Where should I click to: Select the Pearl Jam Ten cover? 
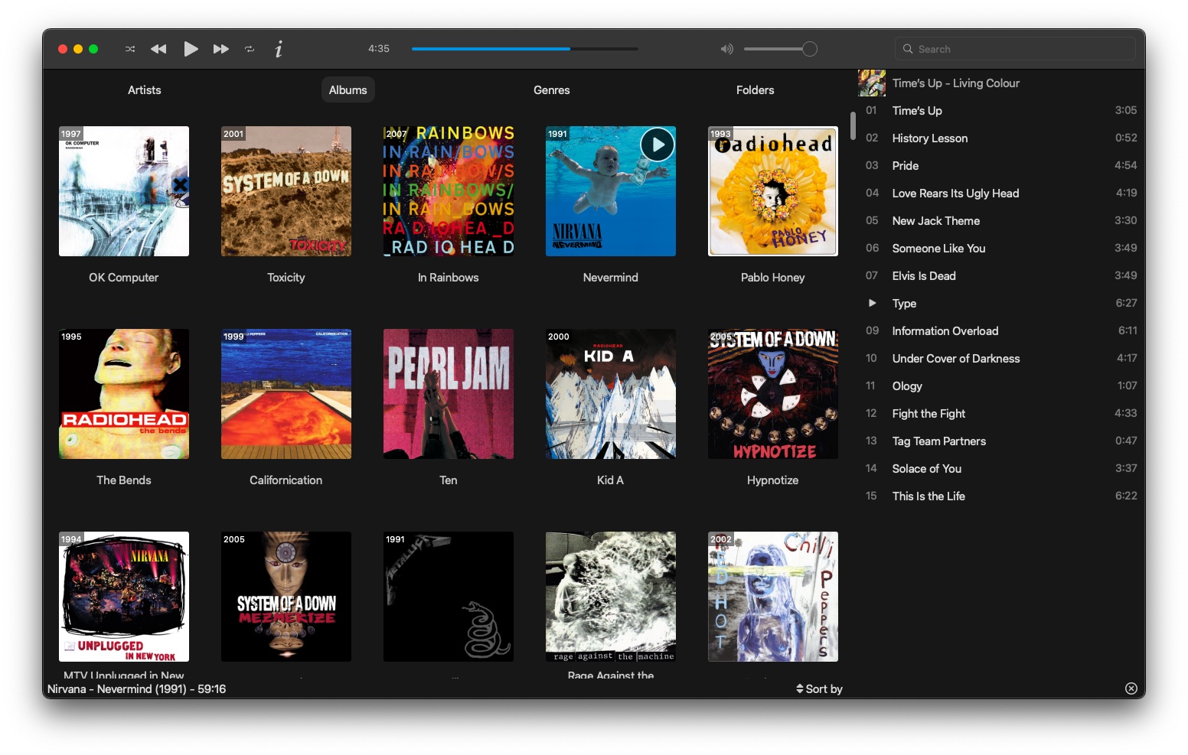[x=449, y=394]
